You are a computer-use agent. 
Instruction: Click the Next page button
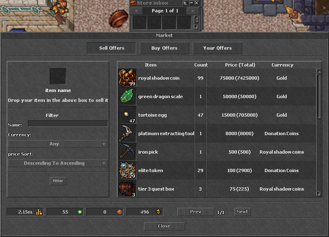point(242,212)
